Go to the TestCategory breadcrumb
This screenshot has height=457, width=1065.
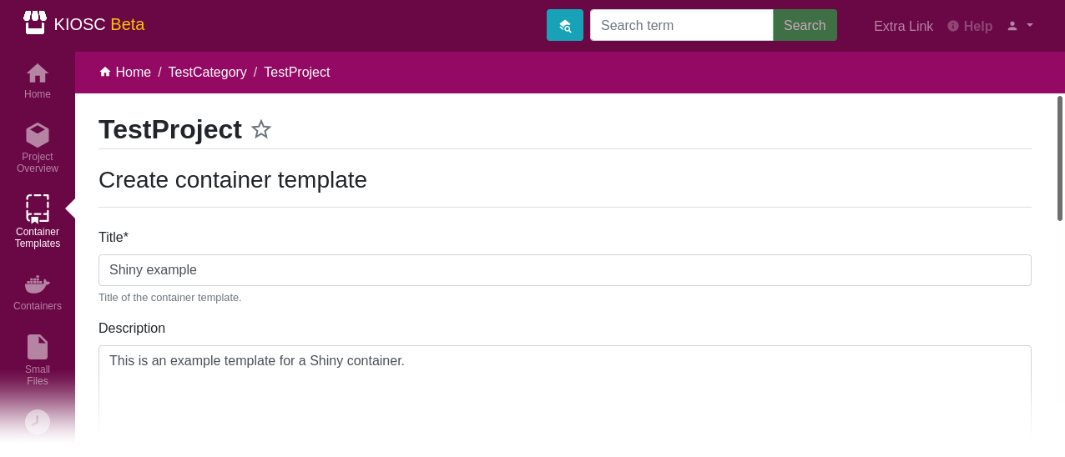[208, 72]
